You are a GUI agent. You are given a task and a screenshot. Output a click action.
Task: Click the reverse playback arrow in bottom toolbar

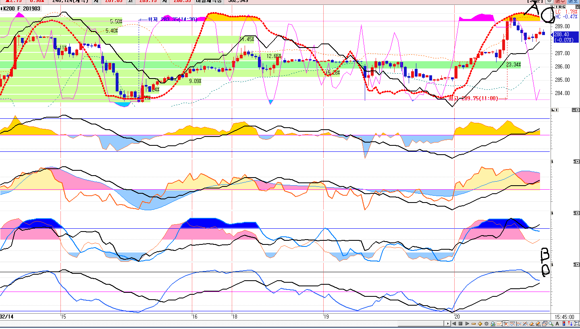pyautogui.click(x=454, y=324)
